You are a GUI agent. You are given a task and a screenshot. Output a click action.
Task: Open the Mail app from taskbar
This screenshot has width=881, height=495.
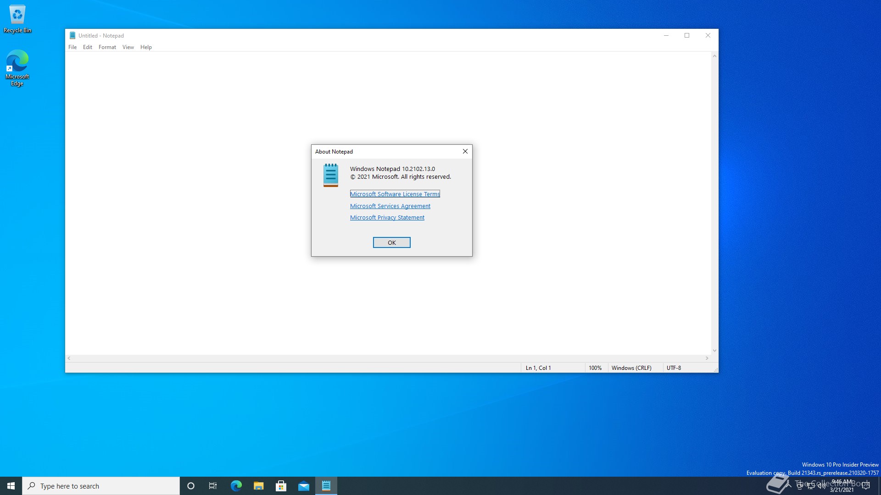(304, 486)
